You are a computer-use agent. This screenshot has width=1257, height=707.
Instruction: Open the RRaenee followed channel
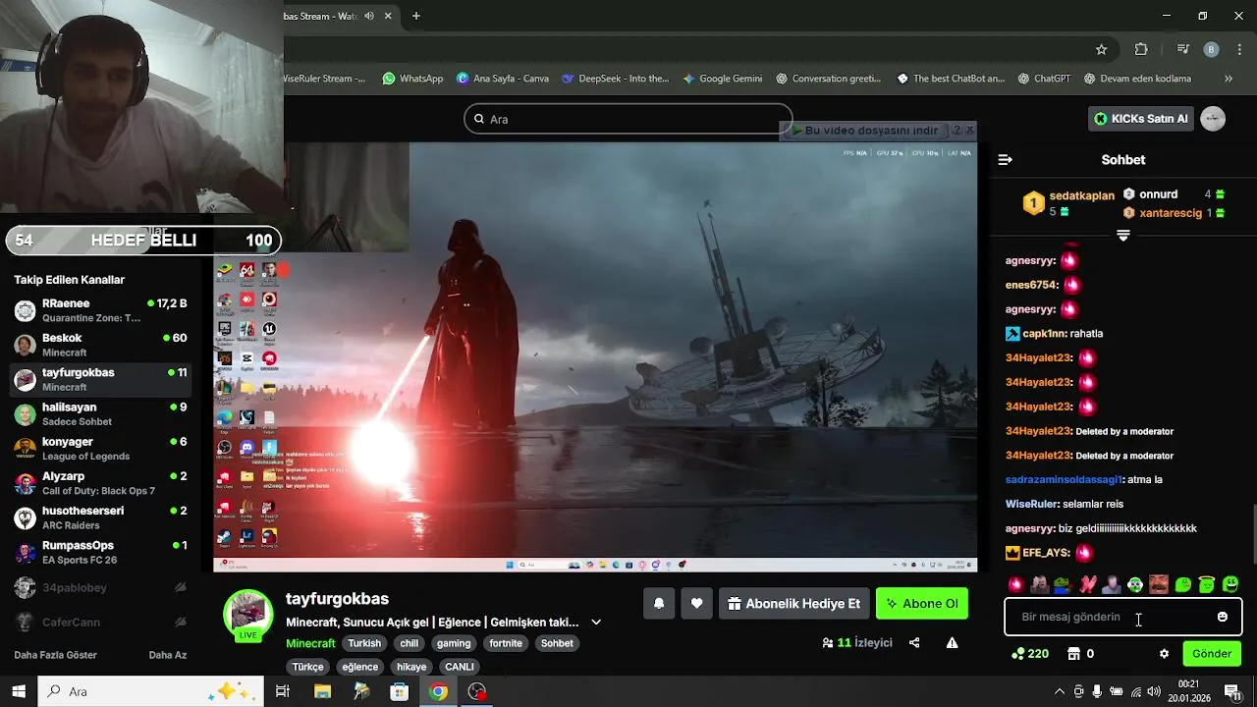coord(100,310)
